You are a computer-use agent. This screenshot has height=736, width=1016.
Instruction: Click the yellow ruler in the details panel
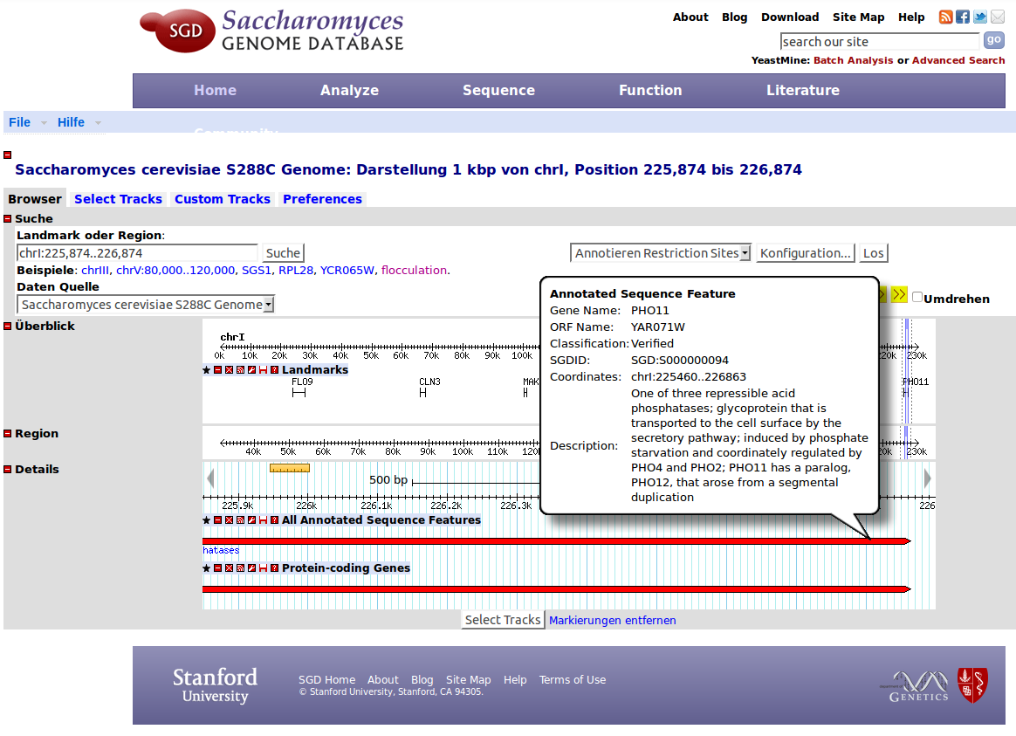290,468
